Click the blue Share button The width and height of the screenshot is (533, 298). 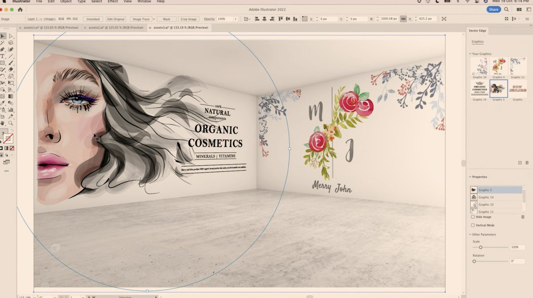coord(493,9)
